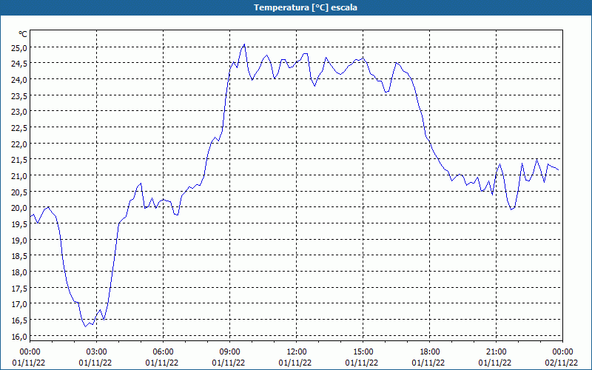
Task: Click the 21:00 time axis label
Action: tap(496, 352)
